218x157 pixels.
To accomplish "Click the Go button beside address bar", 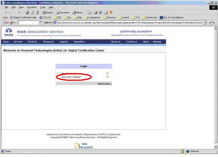I will pyautogui.click(x=212, y=22).
